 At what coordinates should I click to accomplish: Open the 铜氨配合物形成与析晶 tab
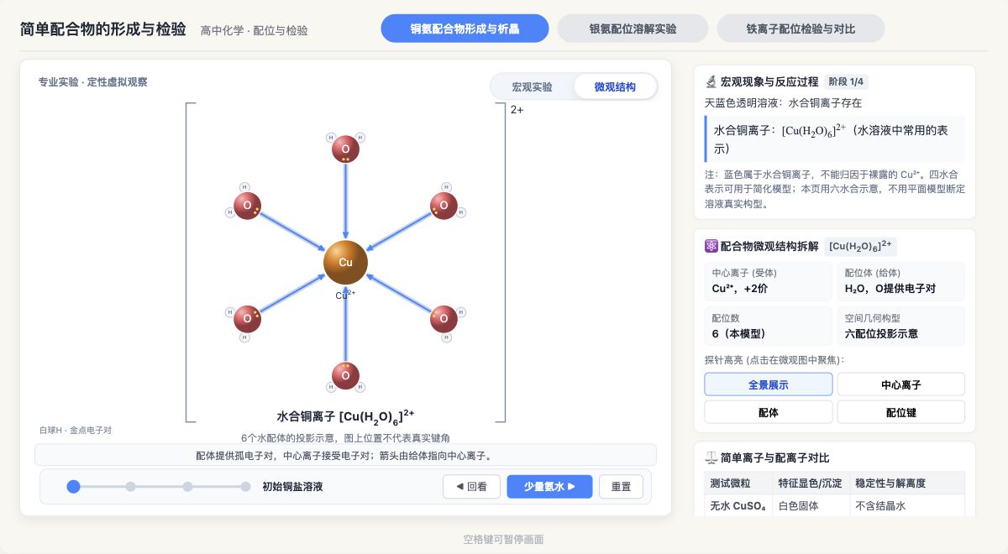coord(465,29)
